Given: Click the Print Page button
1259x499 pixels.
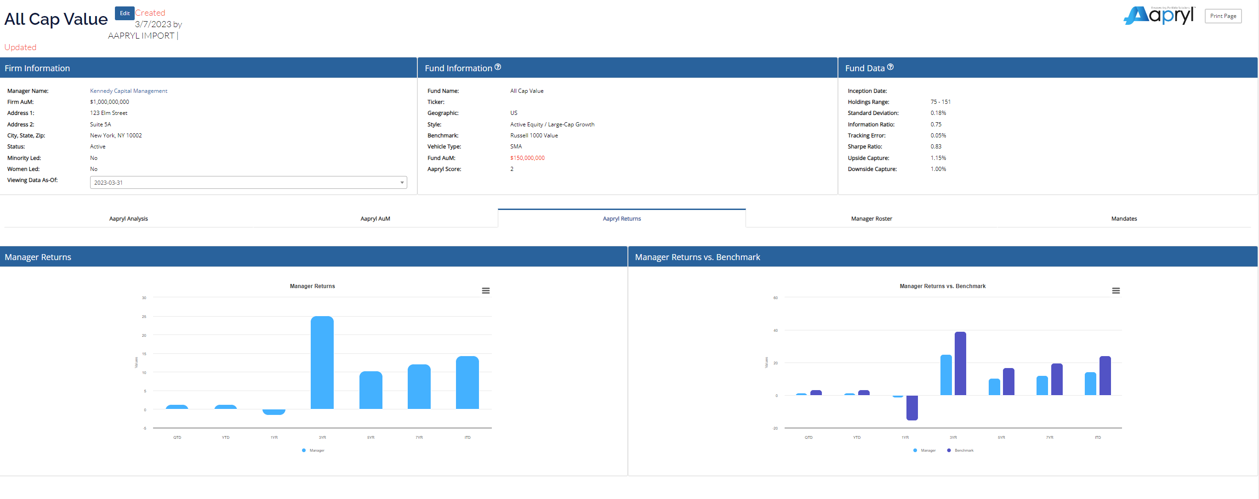Looking at the screenshot, I should [1223, 16].
